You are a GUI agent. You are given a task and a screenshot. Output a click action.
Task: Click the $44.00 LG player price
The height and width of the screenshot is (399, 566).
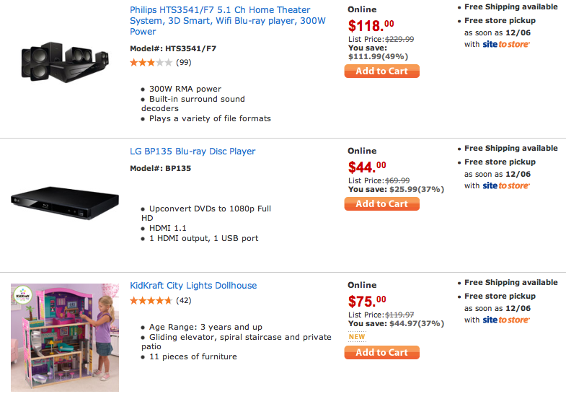(x=367, y=167)
